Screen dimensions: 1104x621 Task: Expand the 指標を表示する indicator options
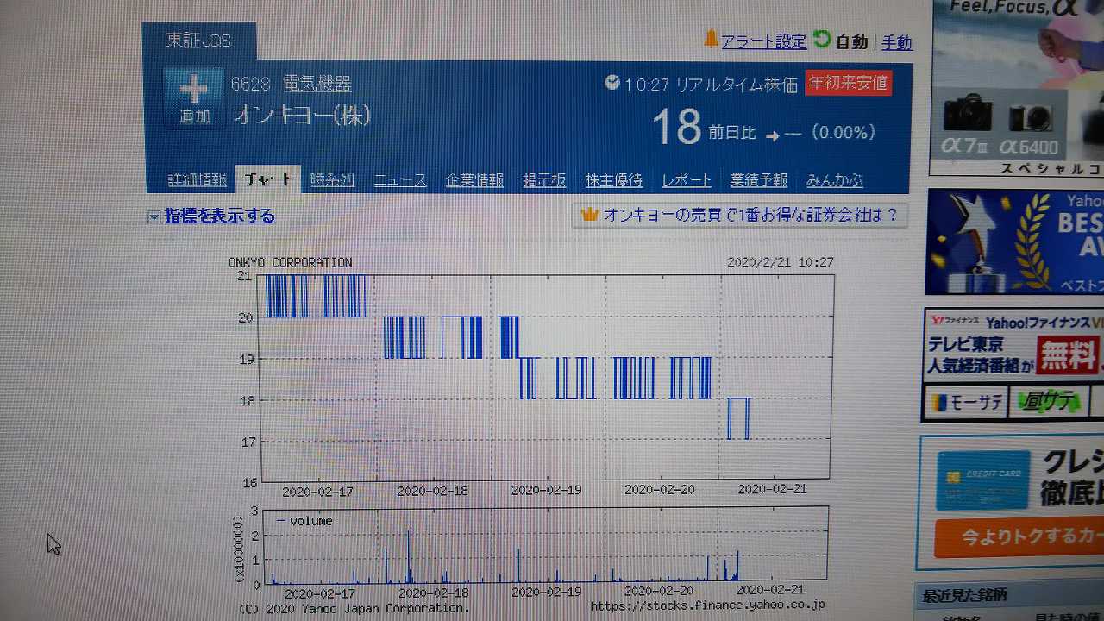[219, 216]
